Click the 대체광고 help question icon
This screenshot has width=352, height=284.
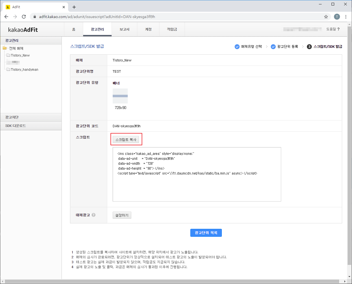pyautogui.click(x=94, y=215)
